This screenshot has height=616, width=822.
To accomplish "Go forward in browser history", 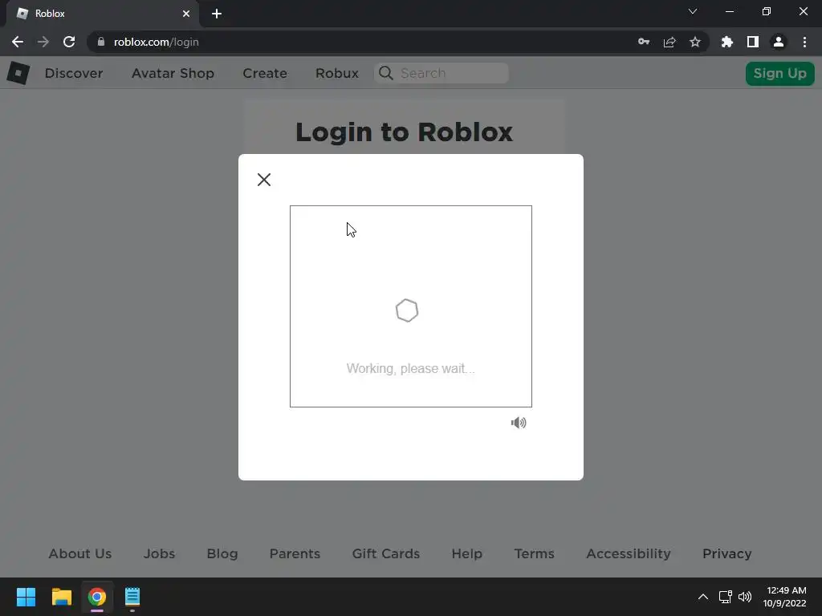I will pos(43,42).
